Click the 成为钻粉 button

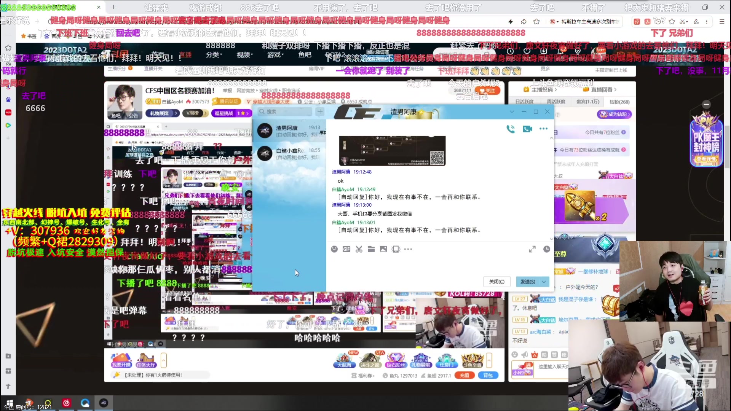[x=614, y=114]
